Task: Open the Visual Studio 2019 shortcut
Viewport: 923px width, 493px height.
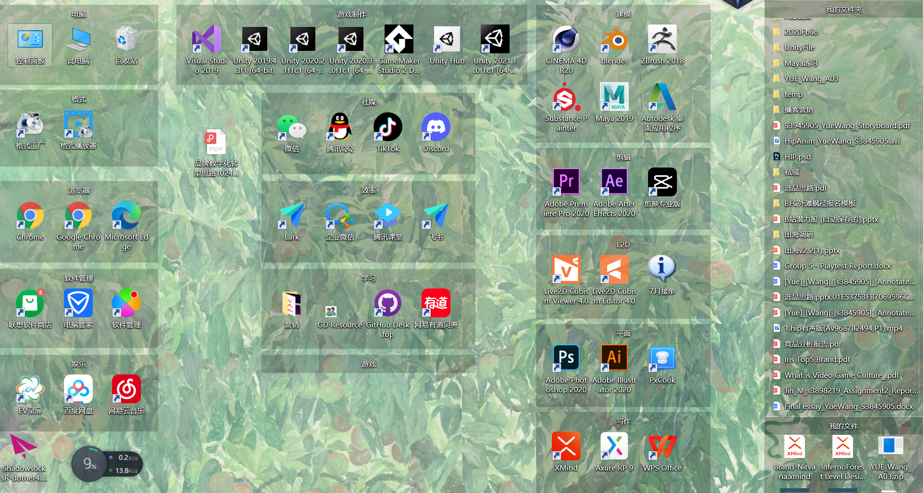Action: point(206,40)
